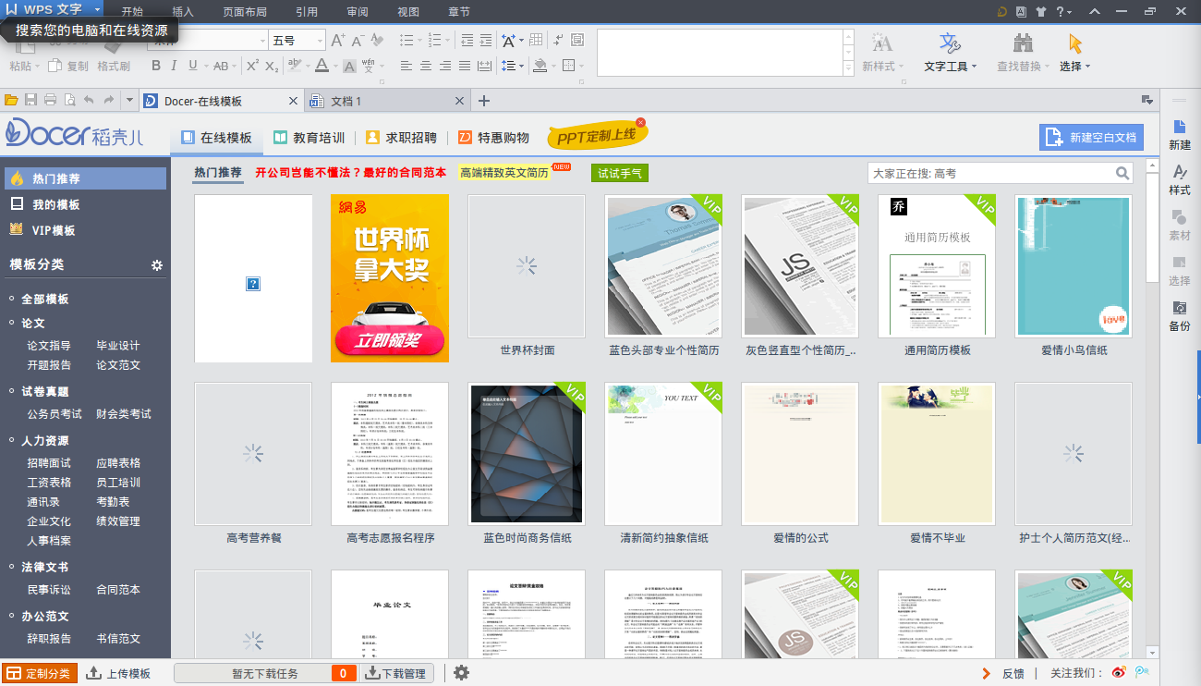
Task: Click the Redo arrow icon
Action: (109, 100)
